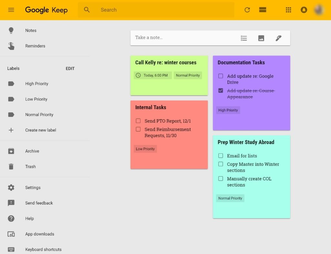Image resolution: width=331 pixels, height=254 pixels.
Task: Open the Google apps grid
Action: point(288,10)
